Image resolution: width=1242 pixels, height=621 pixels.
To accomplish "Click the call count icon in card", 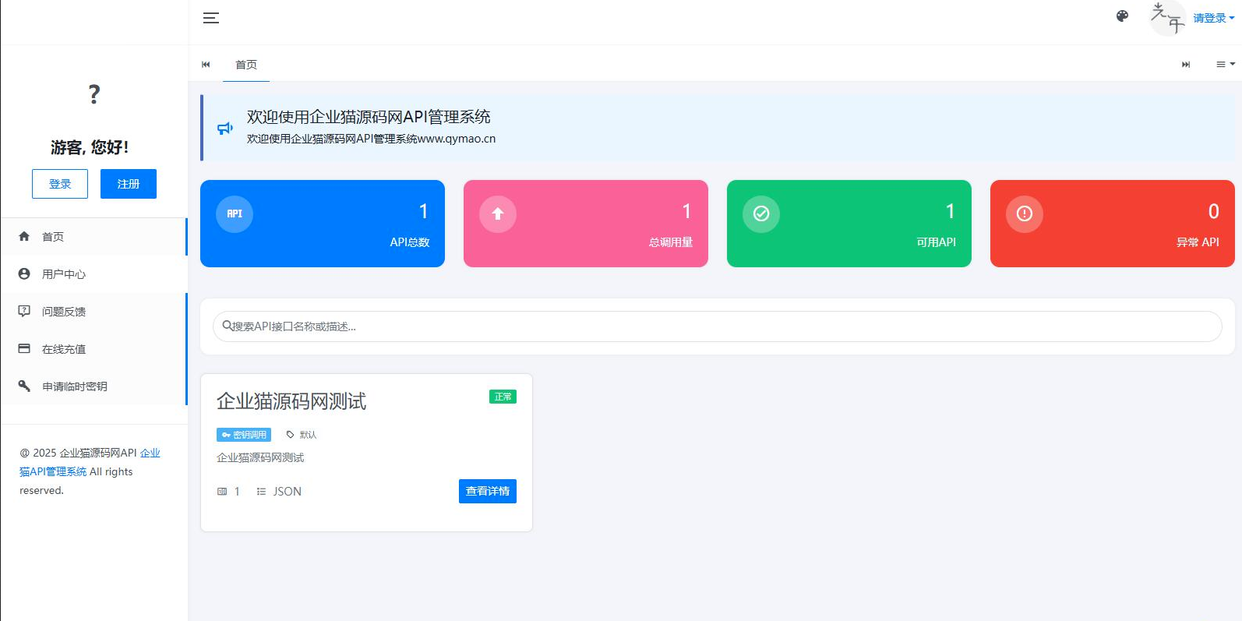I will point(222,492).
